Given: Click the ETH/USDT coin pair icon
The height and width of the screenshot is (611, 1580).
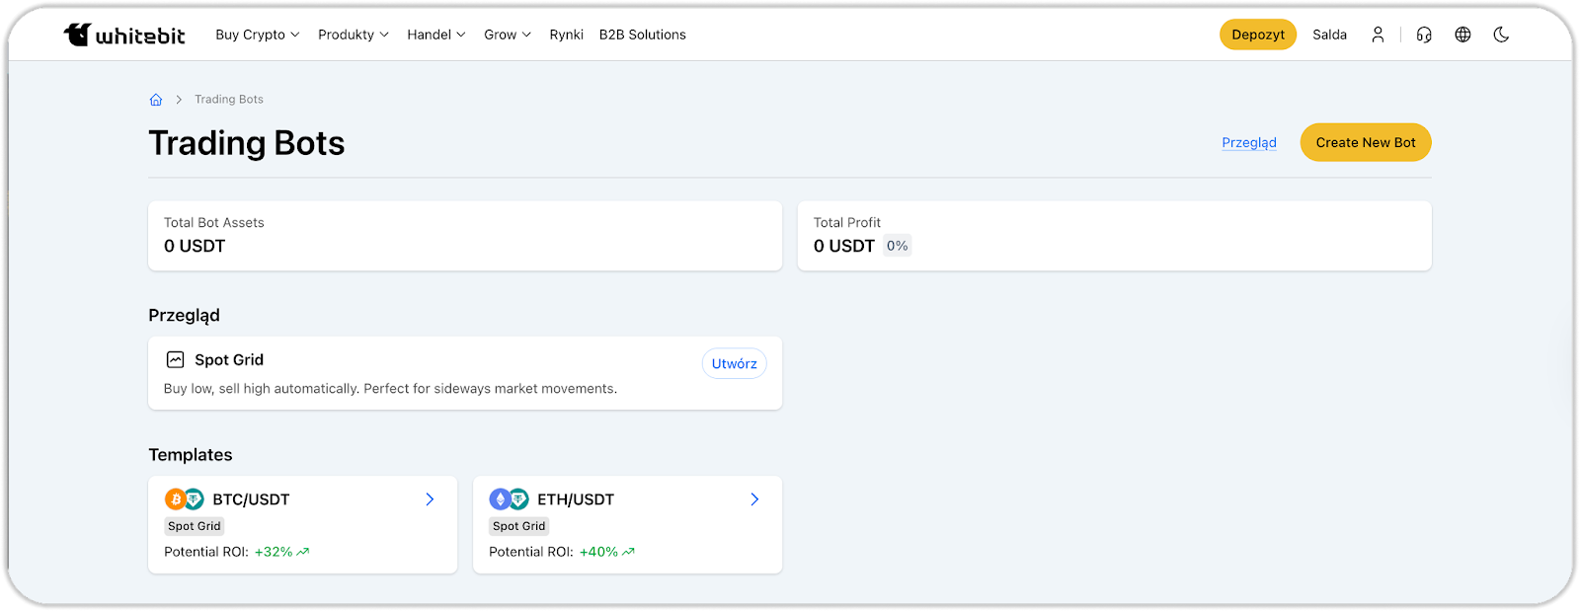Looking at the screenshot, I should point(509,499).
